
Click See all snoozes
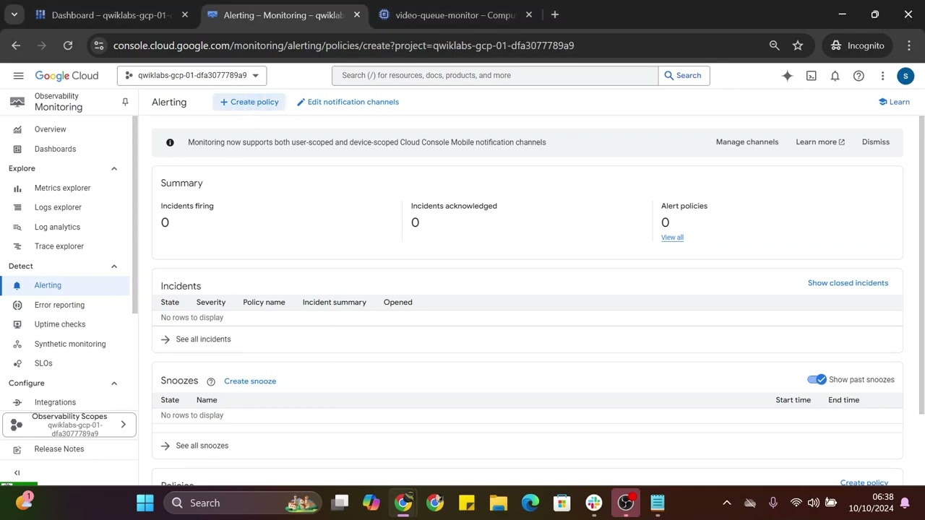click(x=194, y=446)
